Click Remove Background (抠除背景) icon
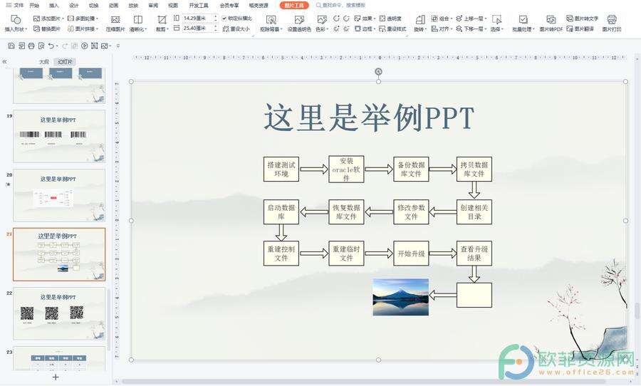 point(271,20)
